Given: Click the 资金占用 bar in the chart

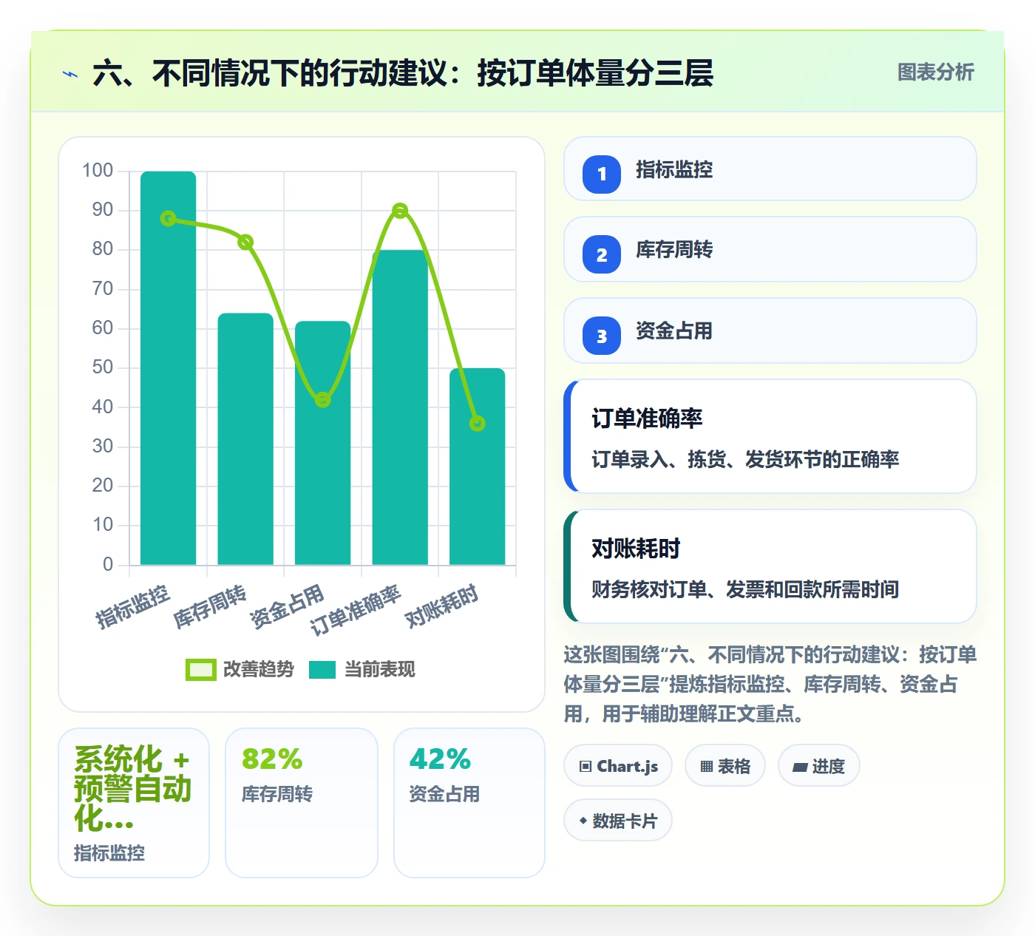Looking at the screenshot, I should pyautogui.click(x=323, y=443).
